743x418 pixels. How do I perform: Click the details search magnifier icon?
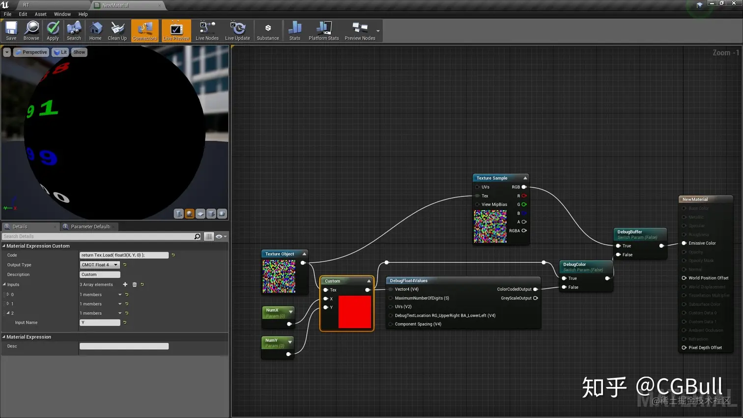click(198, 236)
